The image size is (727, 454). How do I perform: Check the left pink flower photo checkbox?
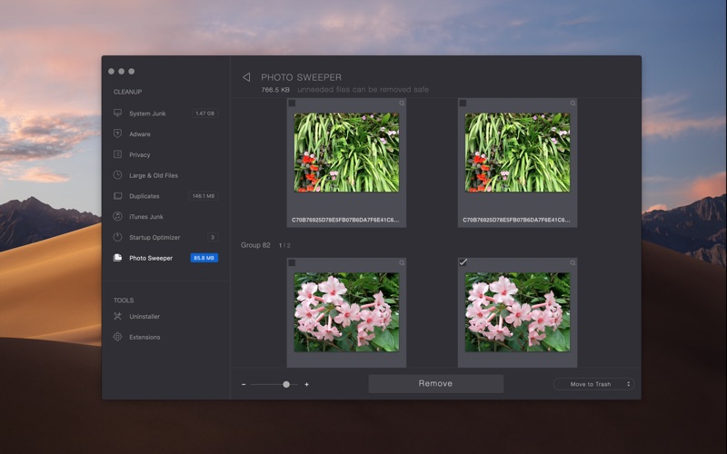(292, 262)
